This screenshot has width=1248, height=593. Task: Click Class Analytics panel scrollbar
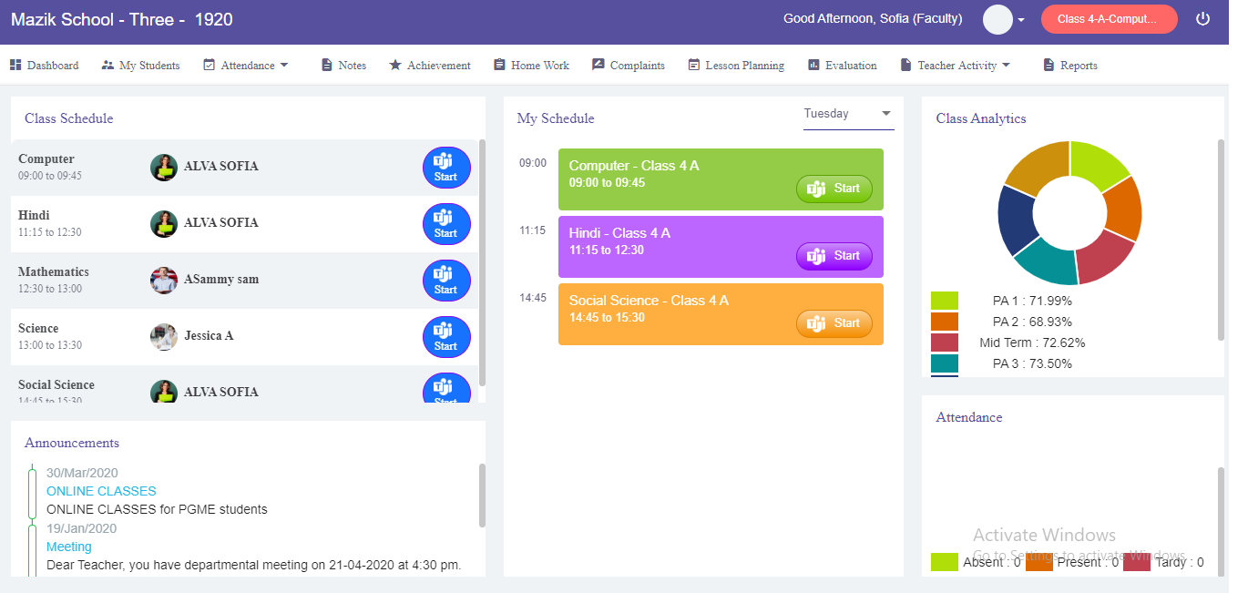(x=1221, y=240)
